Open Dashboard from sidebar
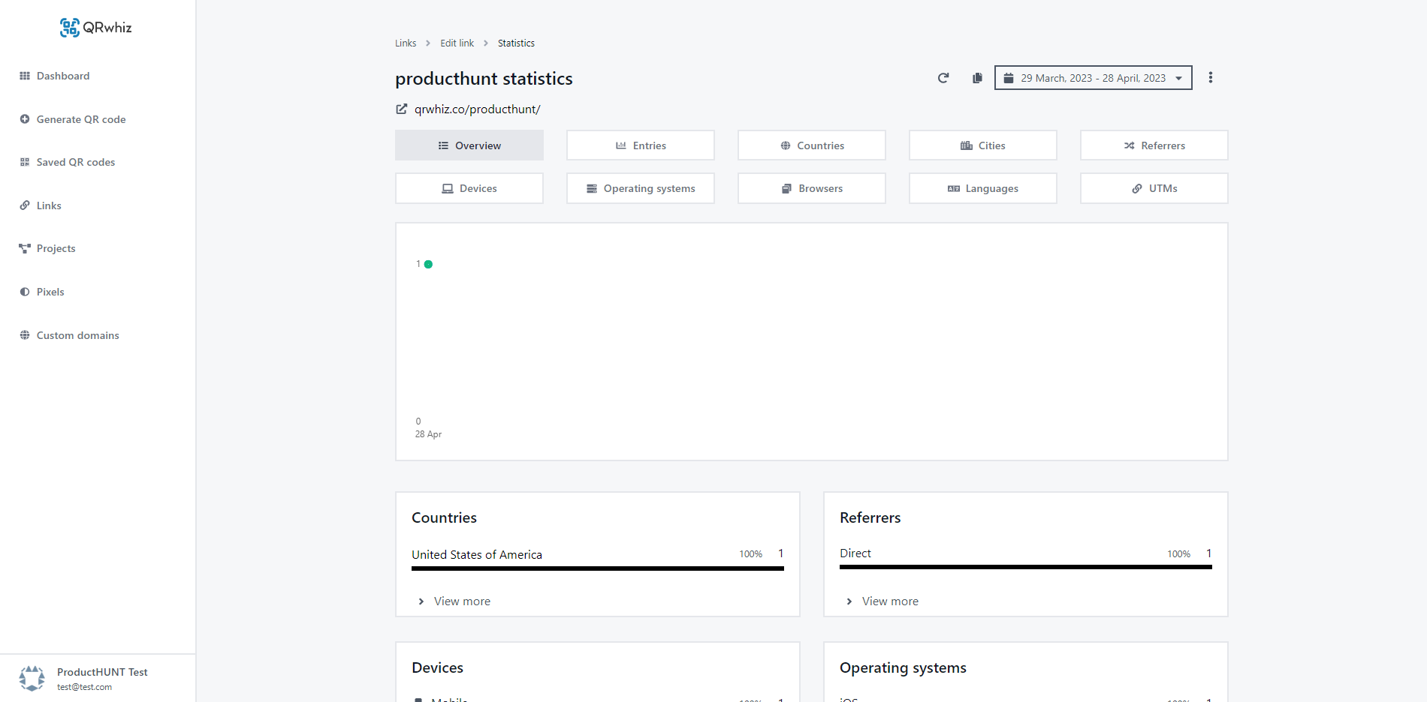 tap(63, 76)
